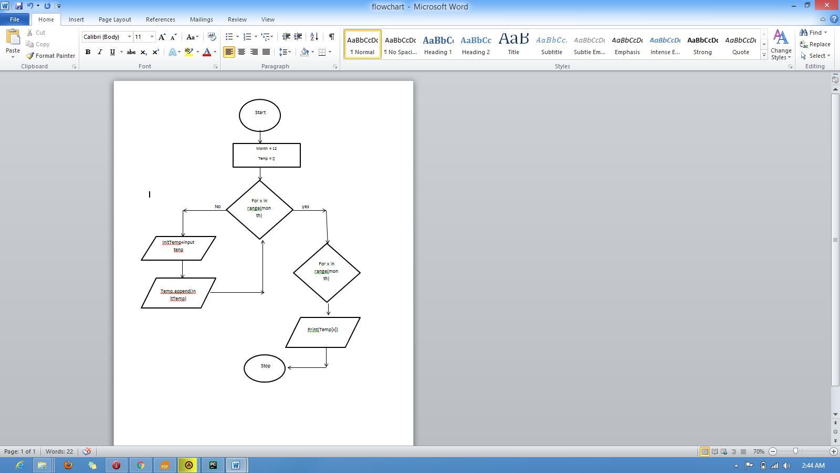
Task: Click the Zoom In plus button
Action: click(833, 451)
